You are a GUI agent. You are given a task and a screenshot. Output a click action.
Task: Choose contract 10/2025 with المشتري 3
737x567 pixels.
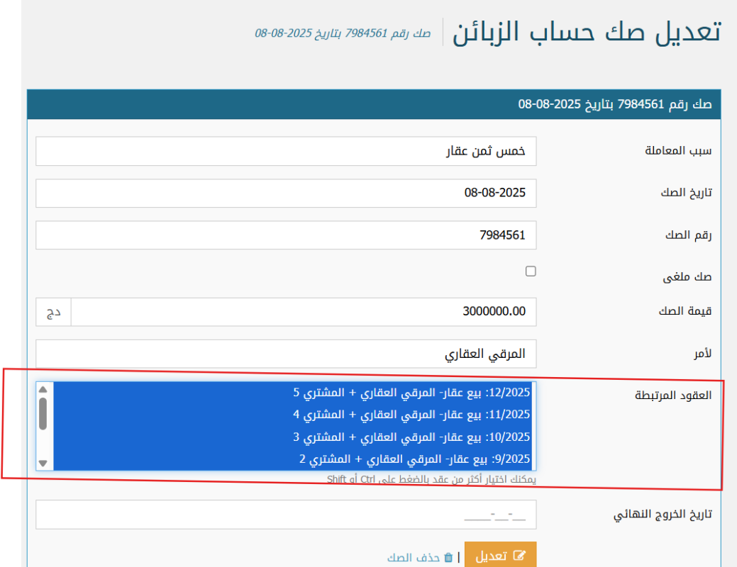411,437
